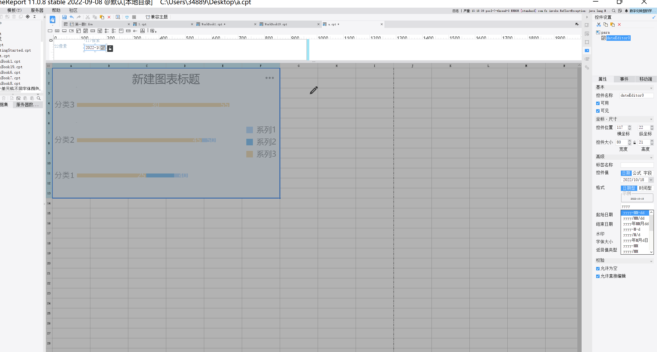Image resolution: width=657 pixels, height=352 pixels.
Task: Collapse the 校验 section
Action: (x=651, y=261)
